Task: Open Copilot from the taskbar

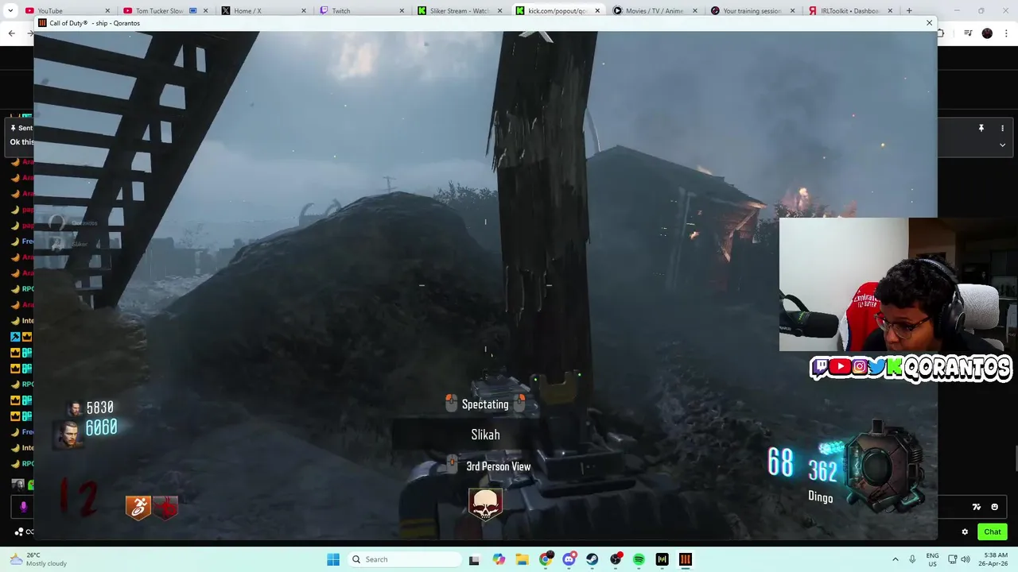Action: (x=499, y=559)
